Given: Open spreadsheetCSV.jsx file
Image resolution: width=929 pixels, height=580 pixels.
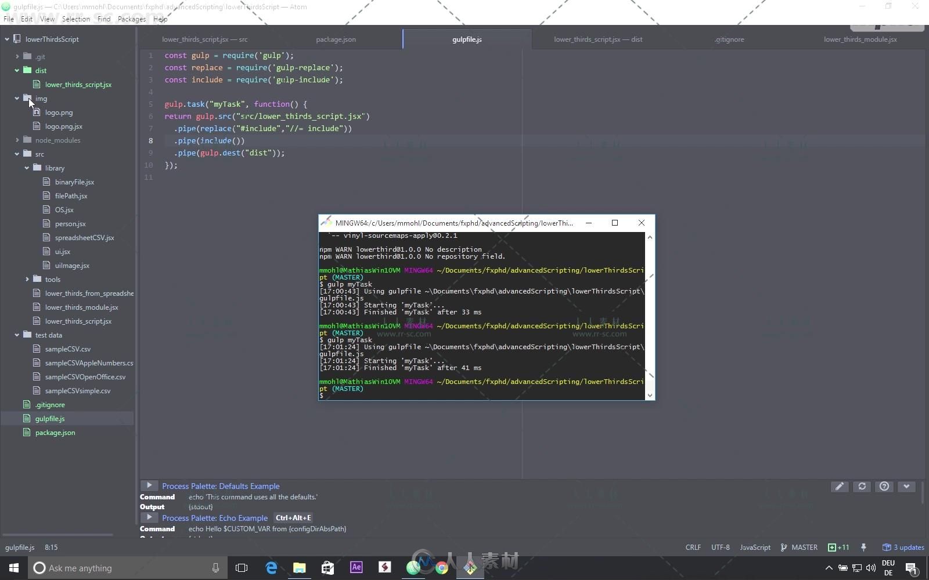Looking at the screenshot, I should click(84, 238).
